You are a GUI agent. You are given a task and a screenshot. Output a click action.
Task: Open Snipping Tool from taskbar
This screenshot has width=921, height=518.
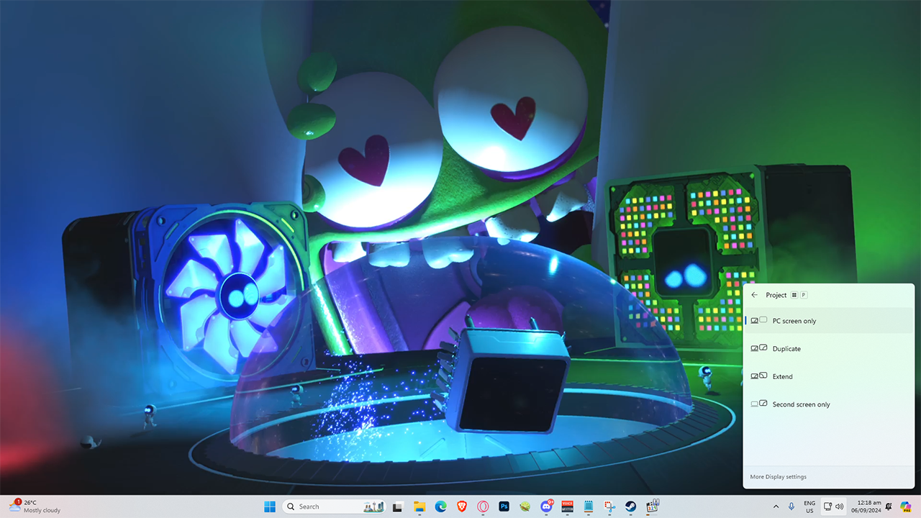tap(609, 506)
